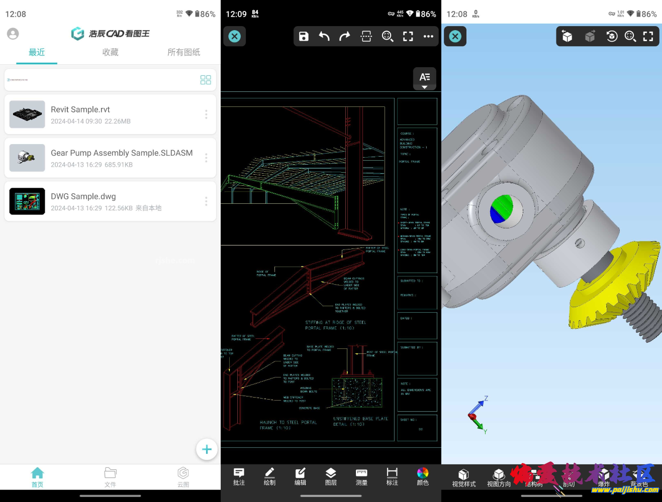Screen dimensions: 662x502
Task: Open the 图层 layers panel
Action: 331,476
